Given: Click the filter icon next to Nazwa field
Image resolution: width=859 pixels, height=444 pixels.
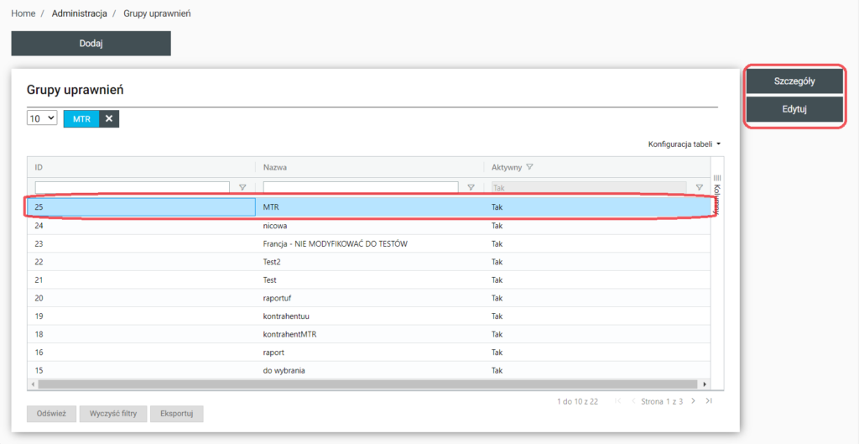Looking at the screenshot, I should point(471,187).
